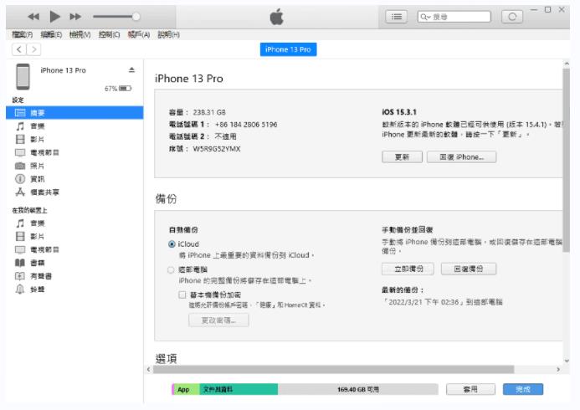The height and width of the screenshot is (410, 580).
Task: Click the Play button in the top toolbar
Action: [54, 17]
